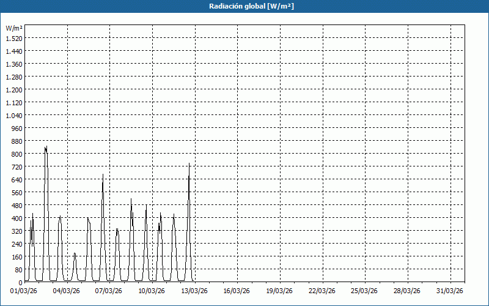Select the 04/03/26 date label

(x=67, y=291)
